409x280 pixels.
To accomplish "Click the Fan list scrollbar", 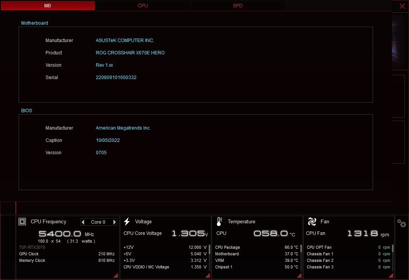I will [x=392, y=248].
